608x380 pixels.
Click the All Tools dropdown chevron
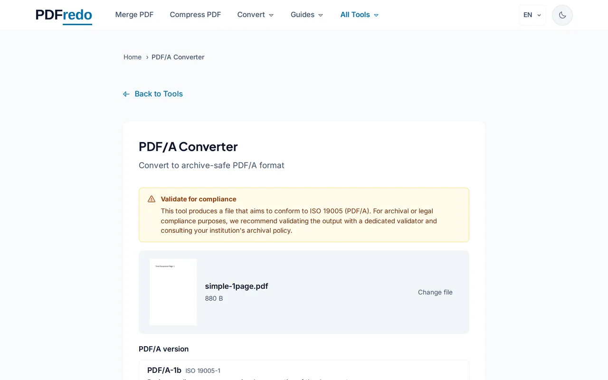[x=376, y=15]
